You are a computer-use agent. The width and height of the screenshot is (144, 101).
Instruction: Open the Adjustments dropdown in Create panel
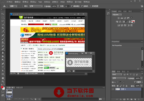tap(117, 15)
